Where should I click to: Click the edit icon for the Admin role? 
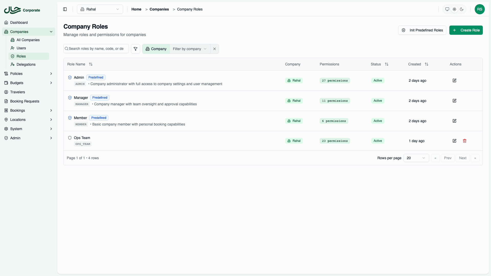454,80
